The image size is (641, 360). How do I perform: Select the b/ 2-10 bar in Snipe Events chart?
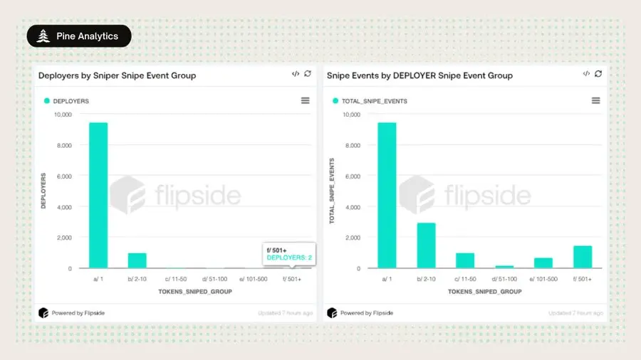coord(426,245)
